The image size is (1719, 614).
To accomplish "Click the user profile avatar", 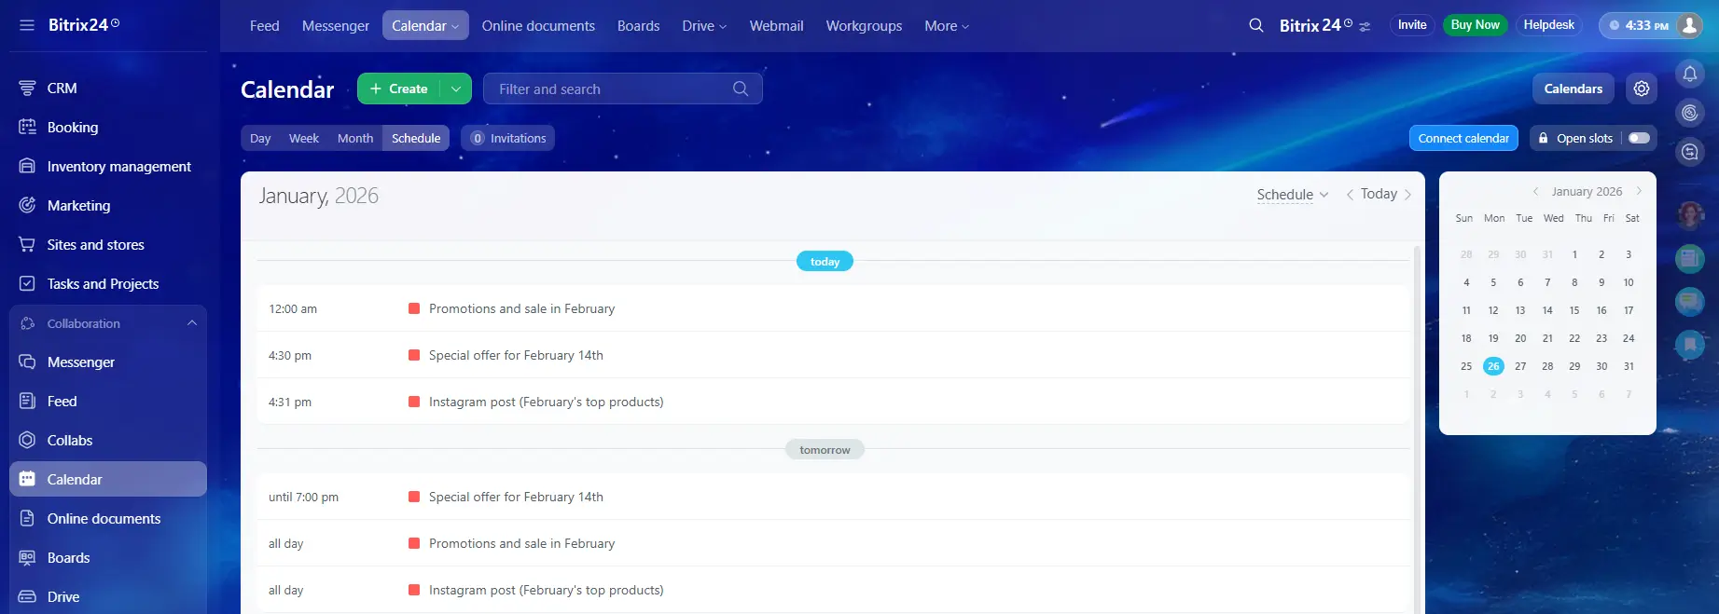I will coord(1689,25).
